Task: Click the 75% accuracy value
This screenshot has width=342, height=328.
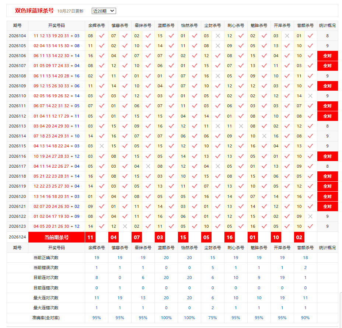Action: (x=212, y=318)
